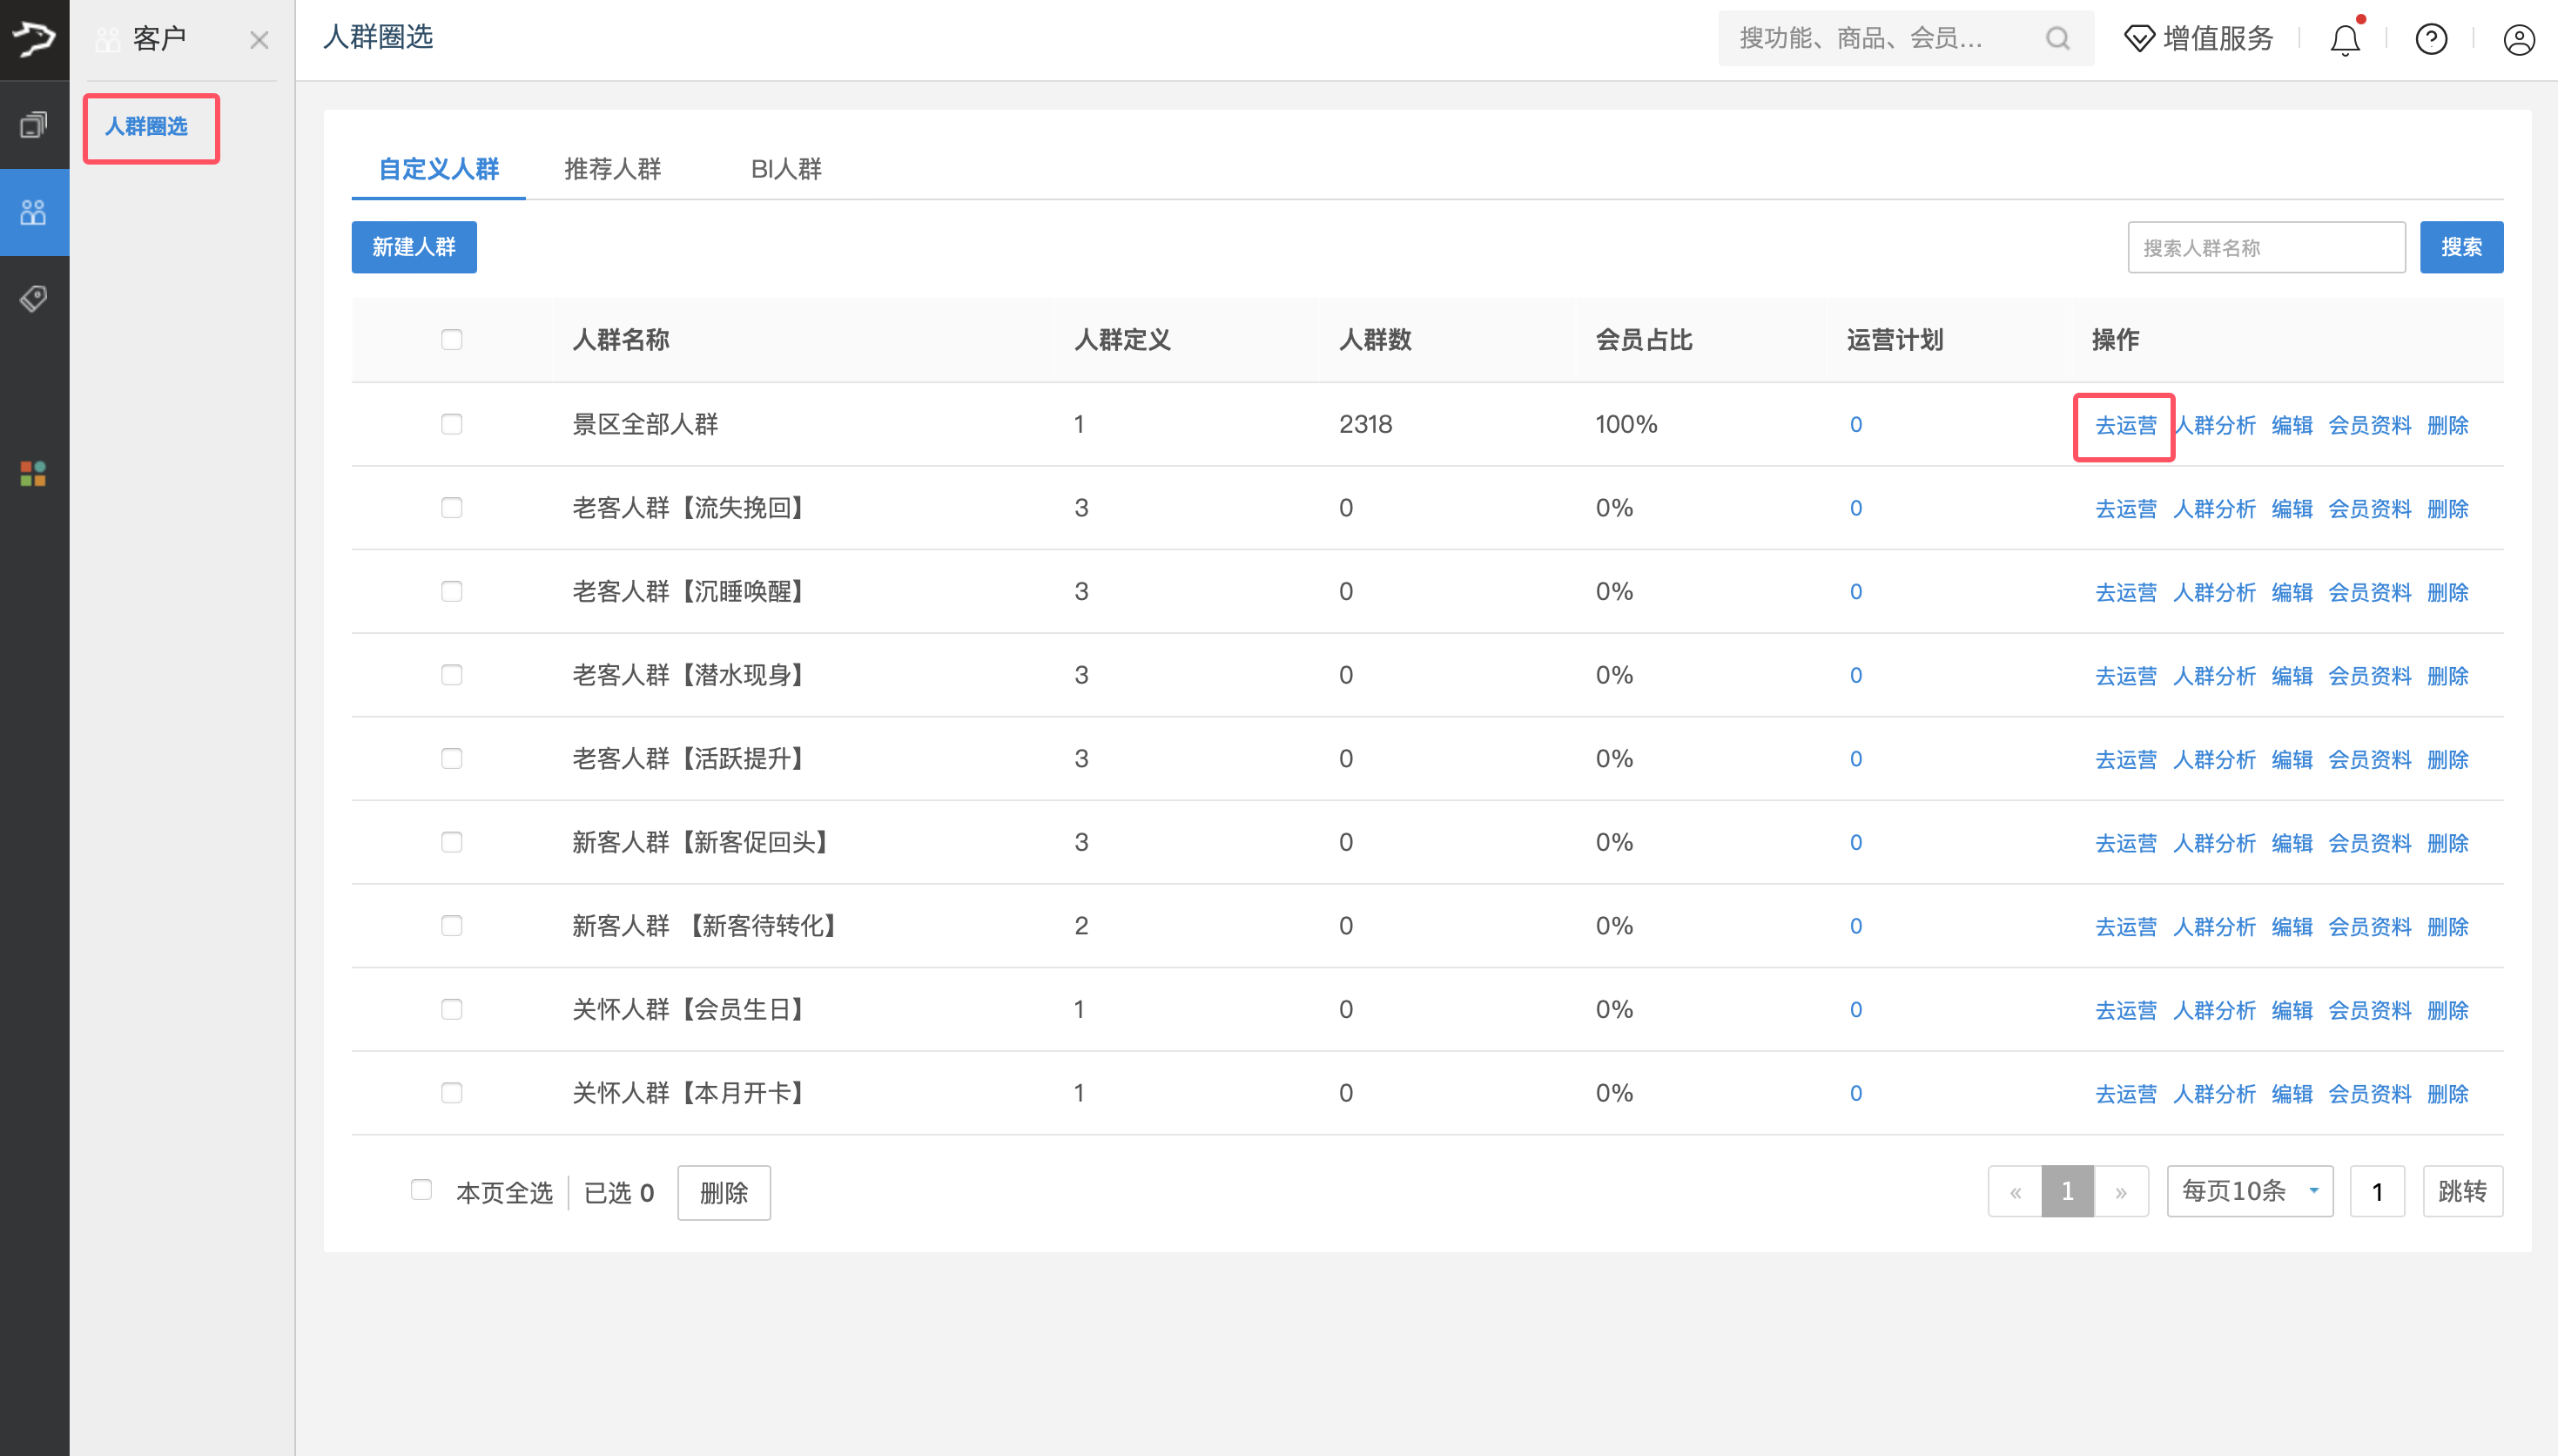This screenshot has height=1456, width=2558.
Task: Click the cheetah logo at top left
Action: tap(33, 38)
